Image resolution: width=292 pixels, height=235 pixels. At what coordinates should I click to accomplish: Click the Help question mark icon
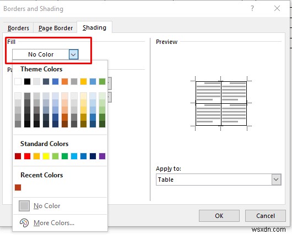(x=252, y=8)
